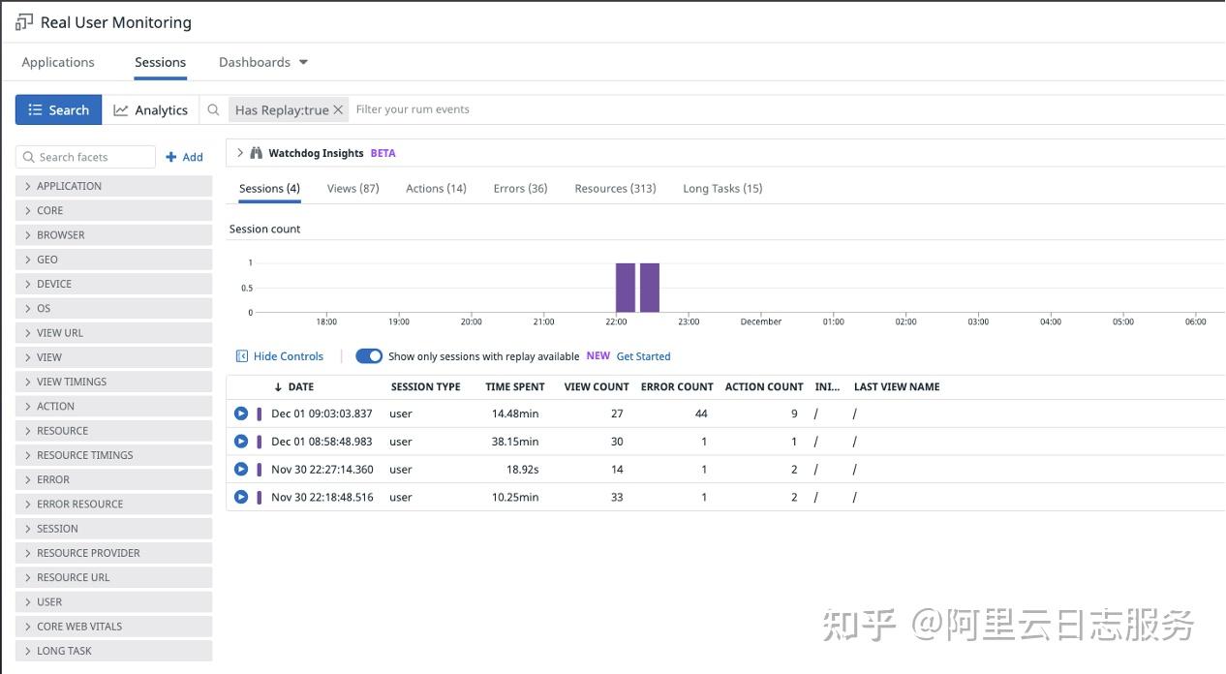This screenshot has height=674, width=1226.
Task: Play the replay for Dec 01 08:58:48 session
Action: pos(240,441)
